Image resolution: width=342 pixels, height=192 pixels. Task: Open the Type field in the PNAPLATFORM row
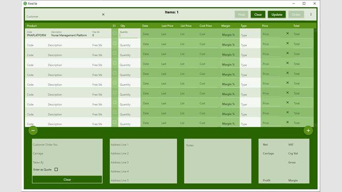point(250,34)
